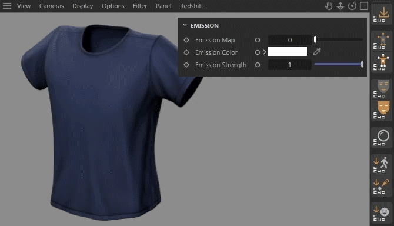Click the E4D smiley face import icon
The height and width of the screenshot is (226, 394).
[381, 214]
